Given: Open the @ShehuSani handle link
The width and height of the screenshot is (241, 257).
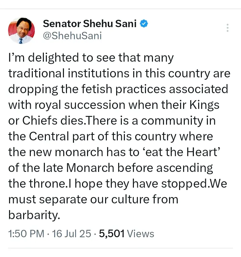Looking at the screenshot, I should coord(72,36).
